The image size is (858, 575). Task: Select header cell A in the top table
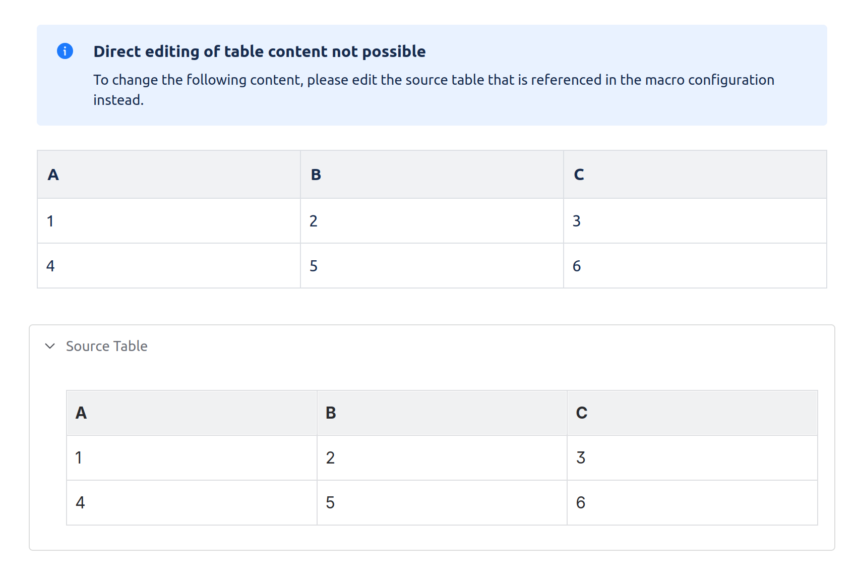click(x=168, y=175)
